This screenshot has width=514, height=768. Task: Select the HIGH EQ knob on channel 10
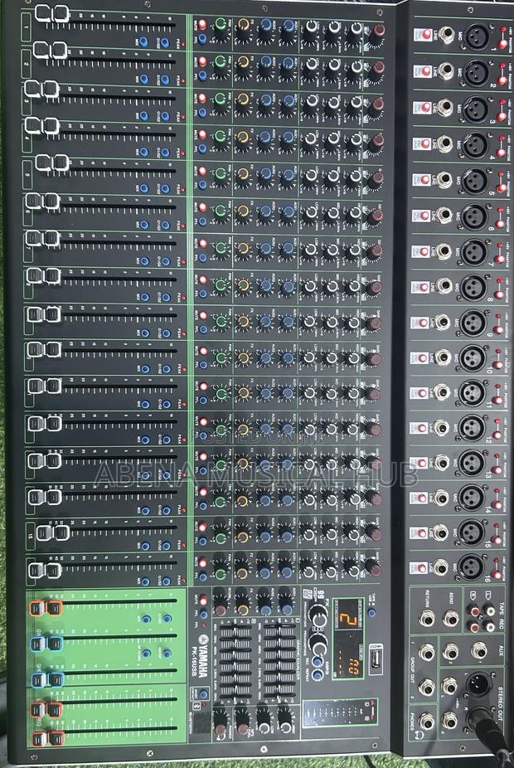point(353,357)
